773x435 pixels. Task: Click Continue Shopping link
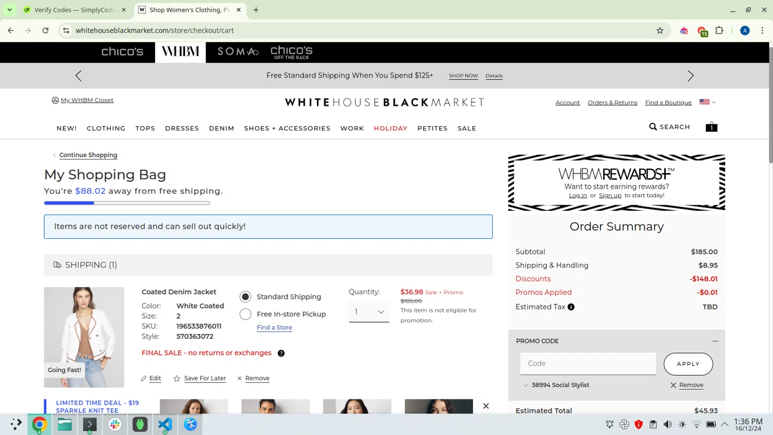[88, 155]
